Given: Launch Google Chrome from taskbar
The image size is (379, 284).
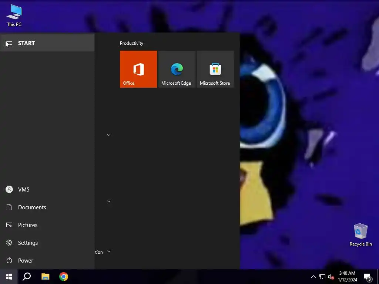Looking at the screenshot, I should pyautogui.click(x=64, y=277).
